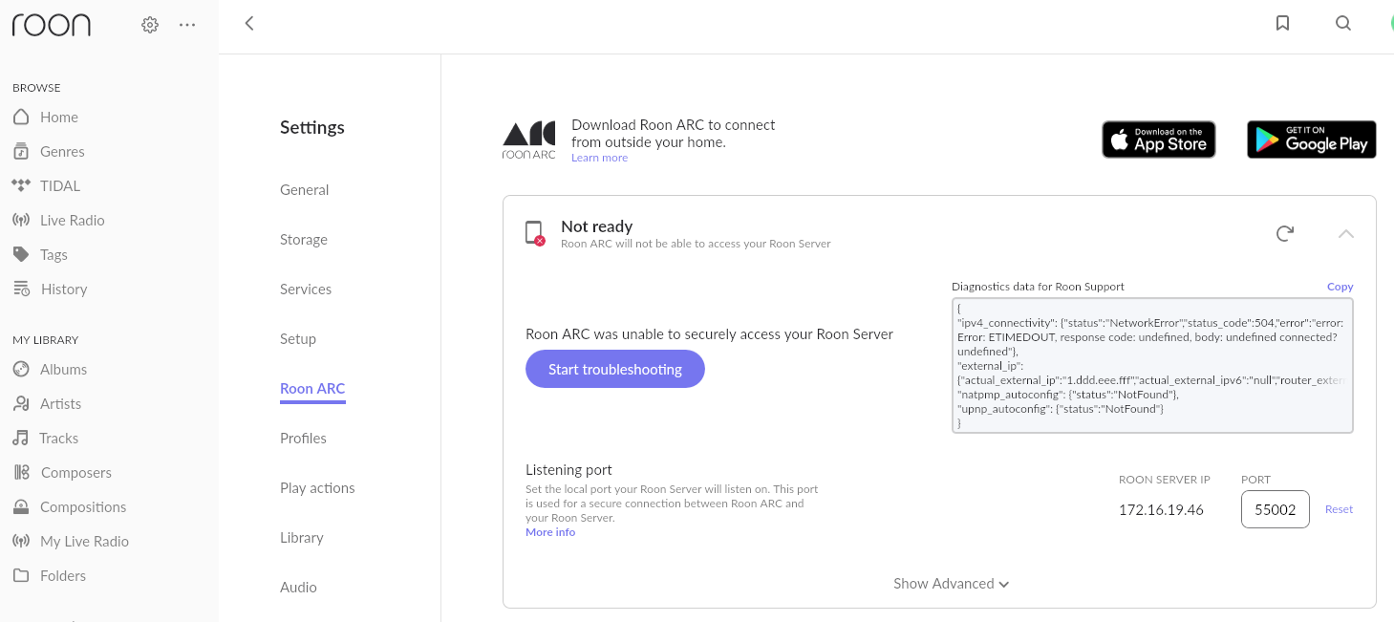Viewport: 1394px width, 622px height.
Task: Open Setup settings tab
Action: coord(298,338)
